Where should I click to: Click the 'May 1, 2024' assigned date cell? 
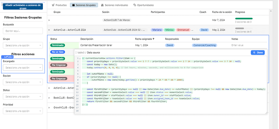pos(142,45)
